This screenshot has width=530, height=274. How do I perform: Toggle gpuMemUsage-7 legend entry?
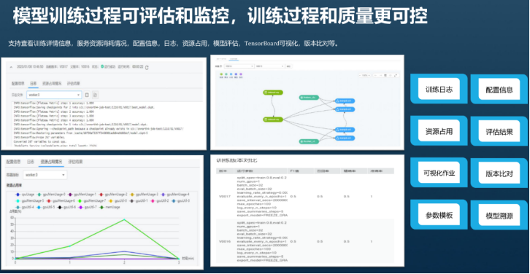tap(92, 201)
